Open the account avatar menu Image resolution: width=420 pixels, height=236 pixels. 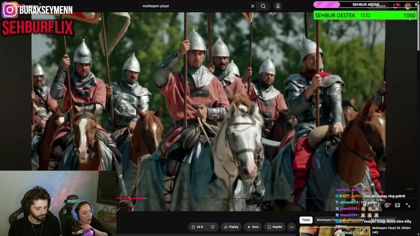408,6
